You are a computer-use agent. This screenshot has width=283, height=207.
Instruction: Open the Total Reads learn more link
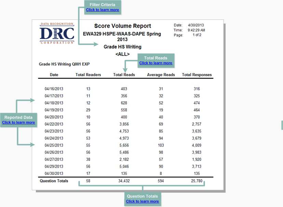156,63
